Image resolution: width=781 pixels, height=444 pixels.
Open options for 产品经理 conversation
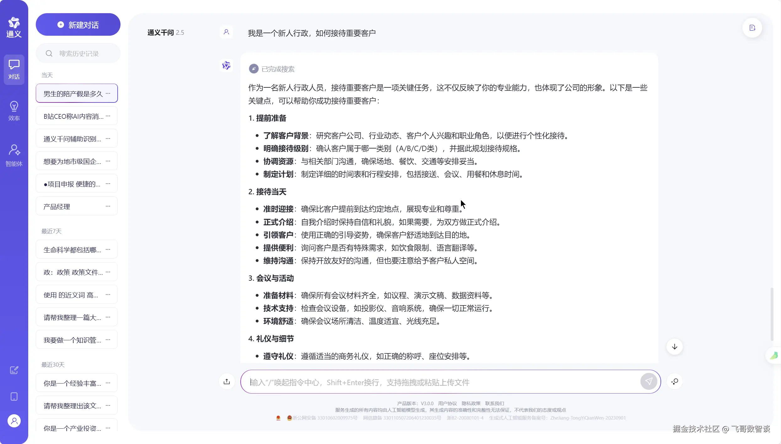[x=108, y=206]
